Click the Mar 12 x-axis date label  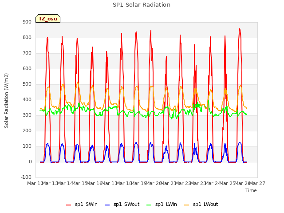pyautogui.click(x=35, y=183)
